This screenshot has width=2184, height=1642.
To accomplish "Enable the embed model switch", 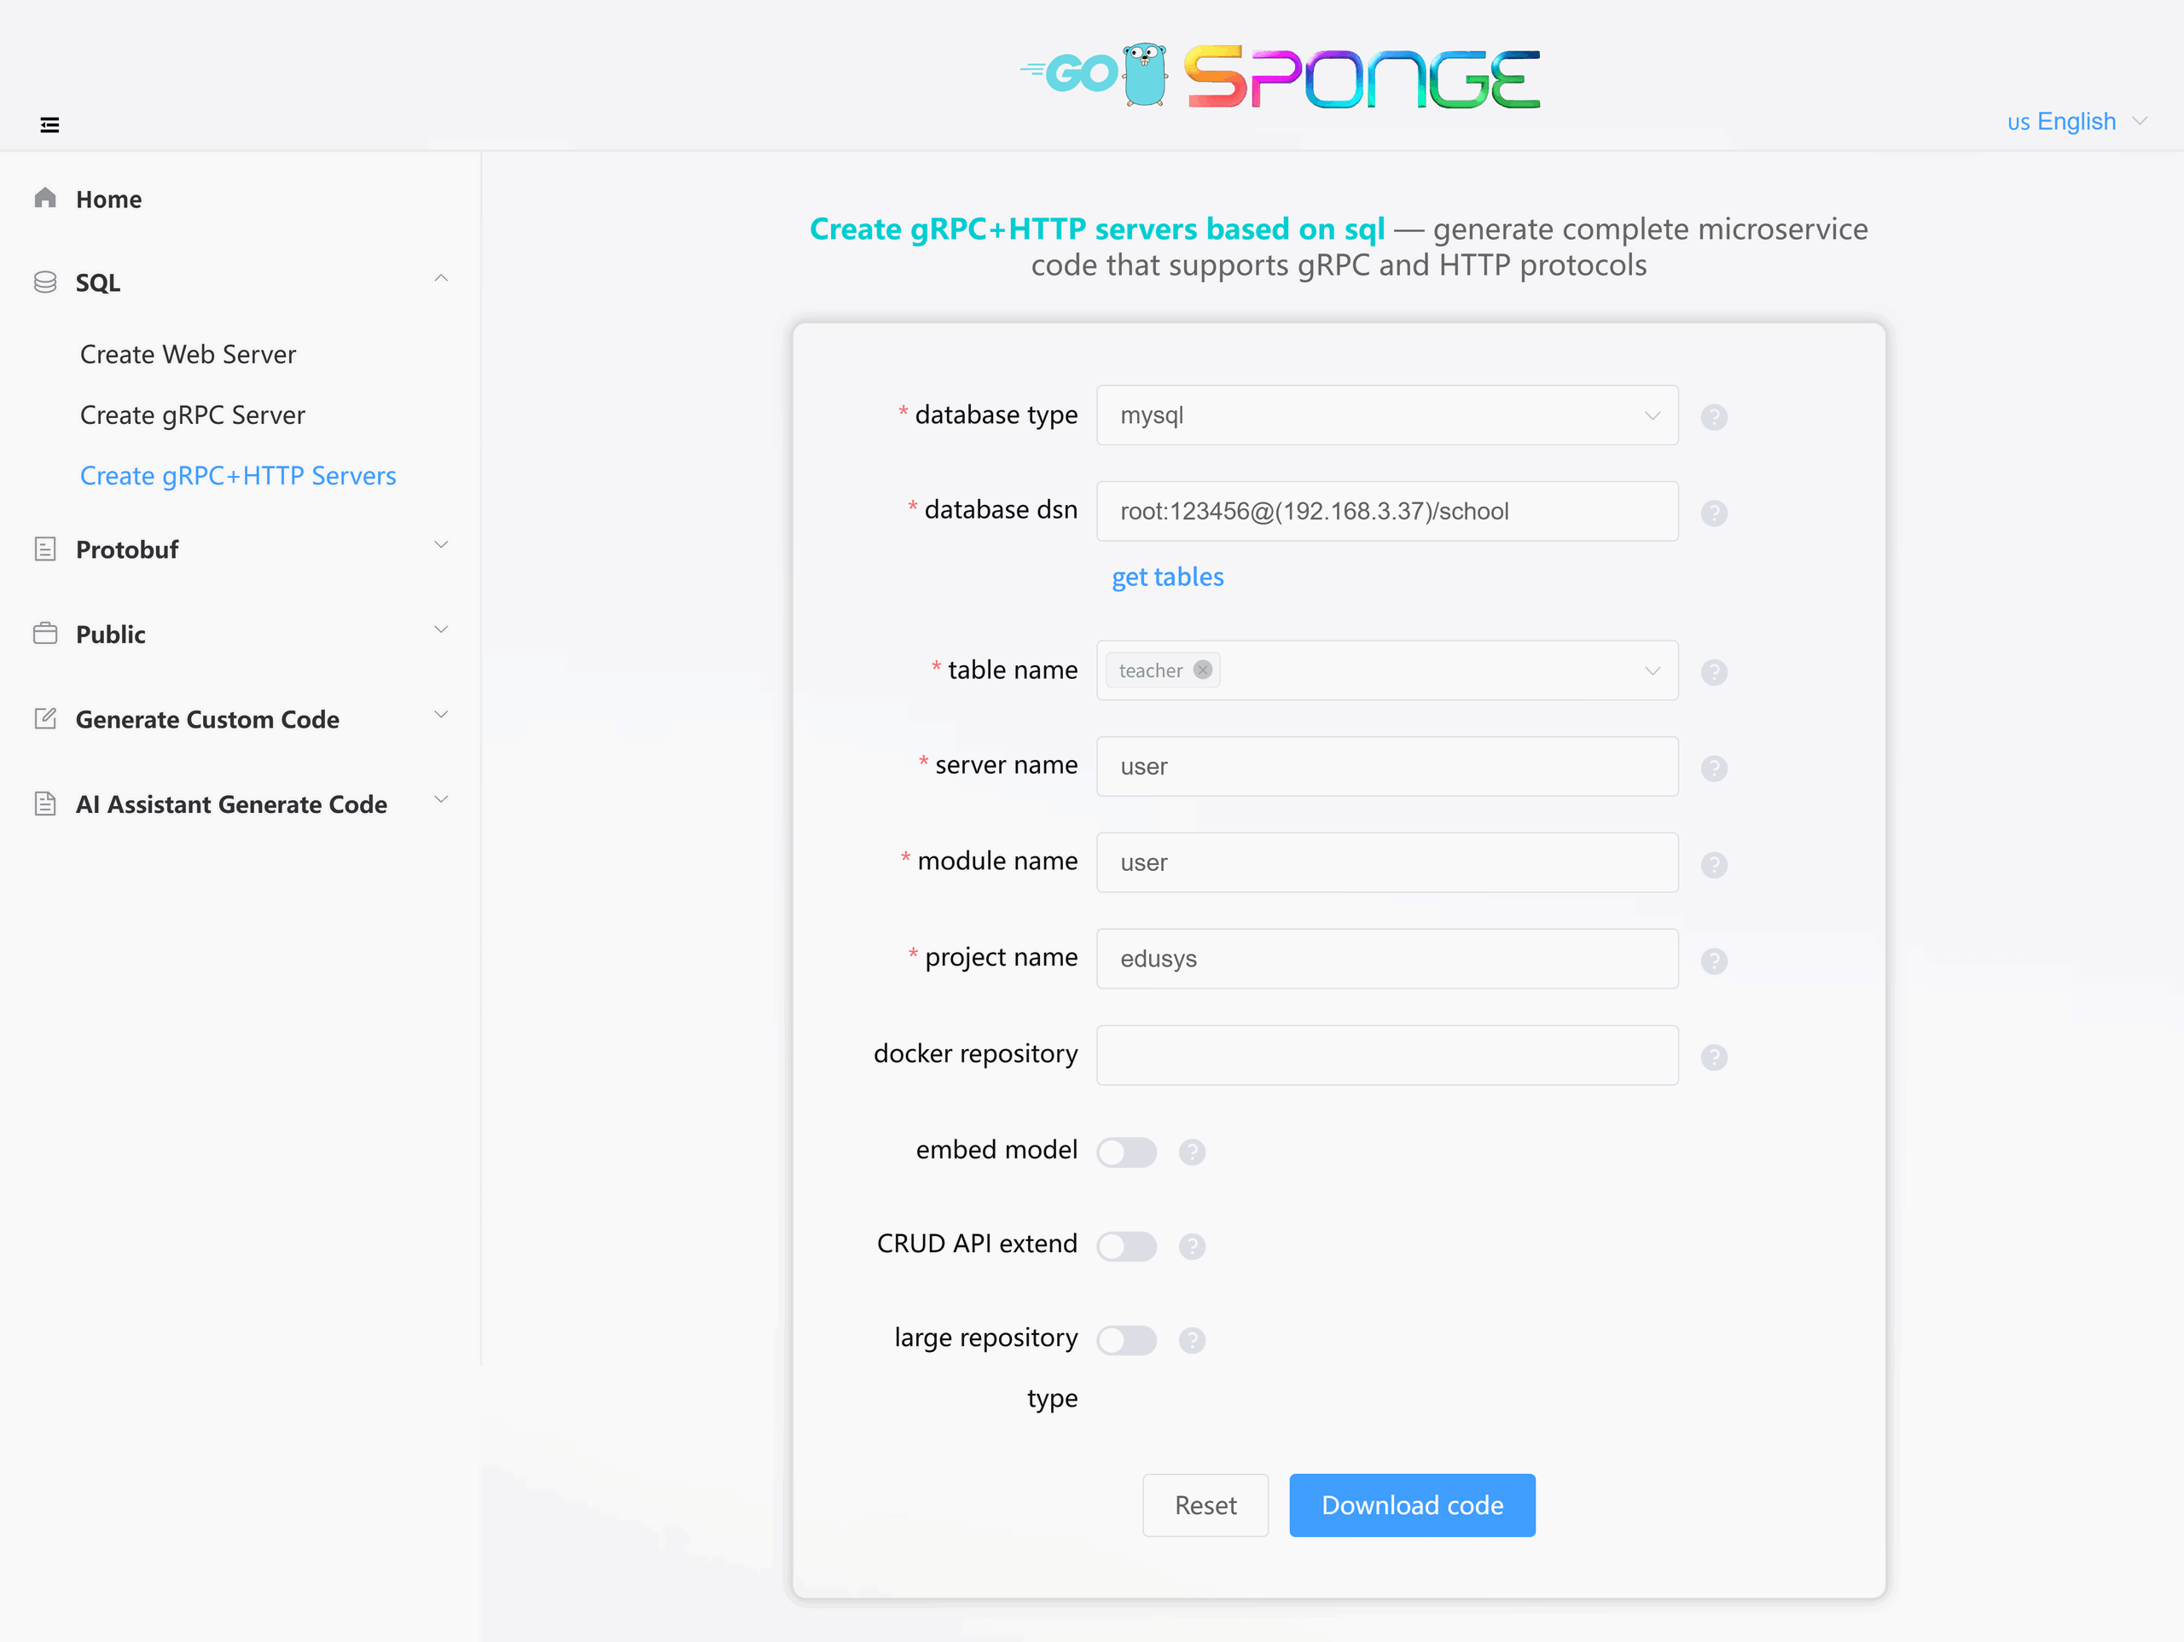I will coord(1125,1152).
